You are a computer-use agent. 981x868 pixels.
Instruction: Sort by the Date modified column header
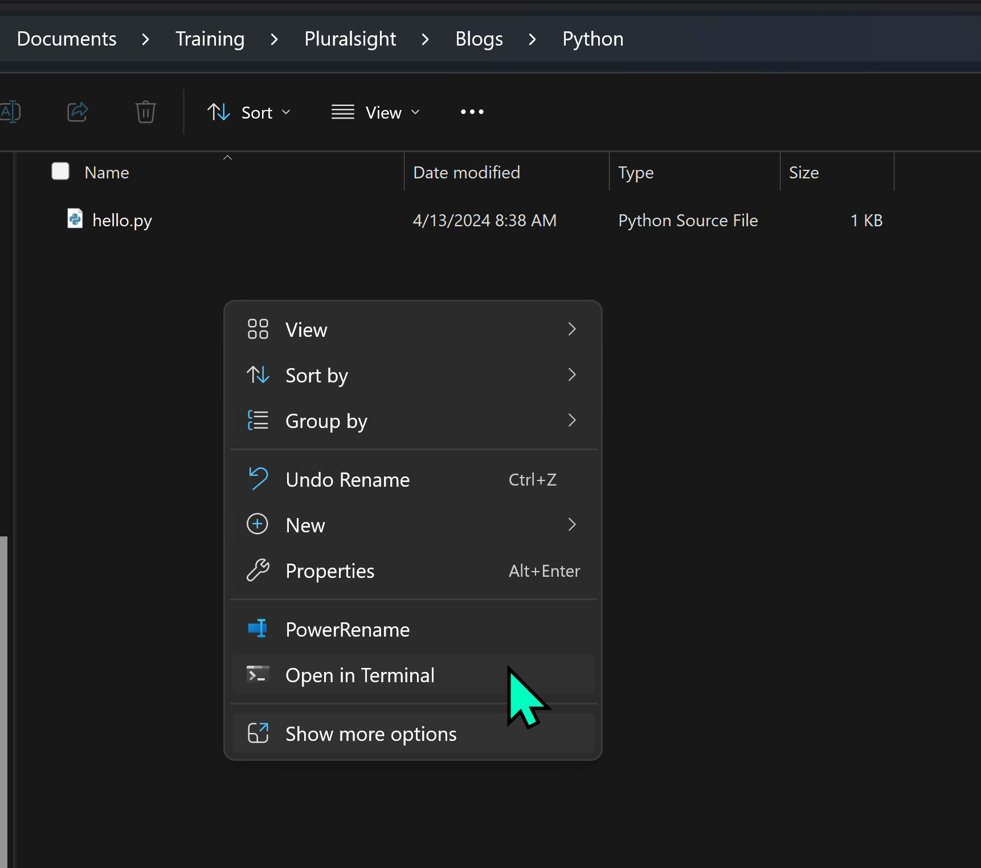pos(467,172)
